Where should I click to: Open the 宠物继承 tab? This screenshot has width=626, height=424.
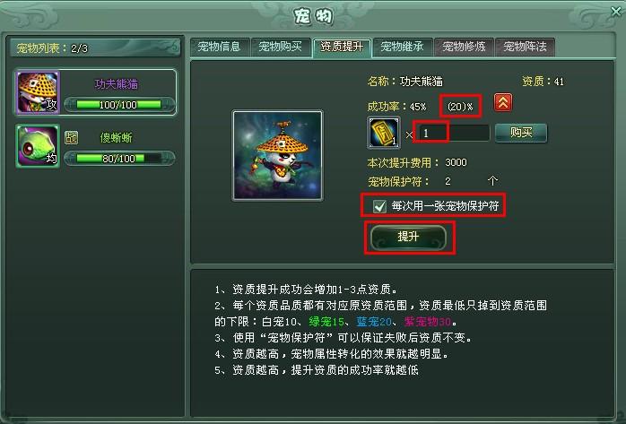403,47
